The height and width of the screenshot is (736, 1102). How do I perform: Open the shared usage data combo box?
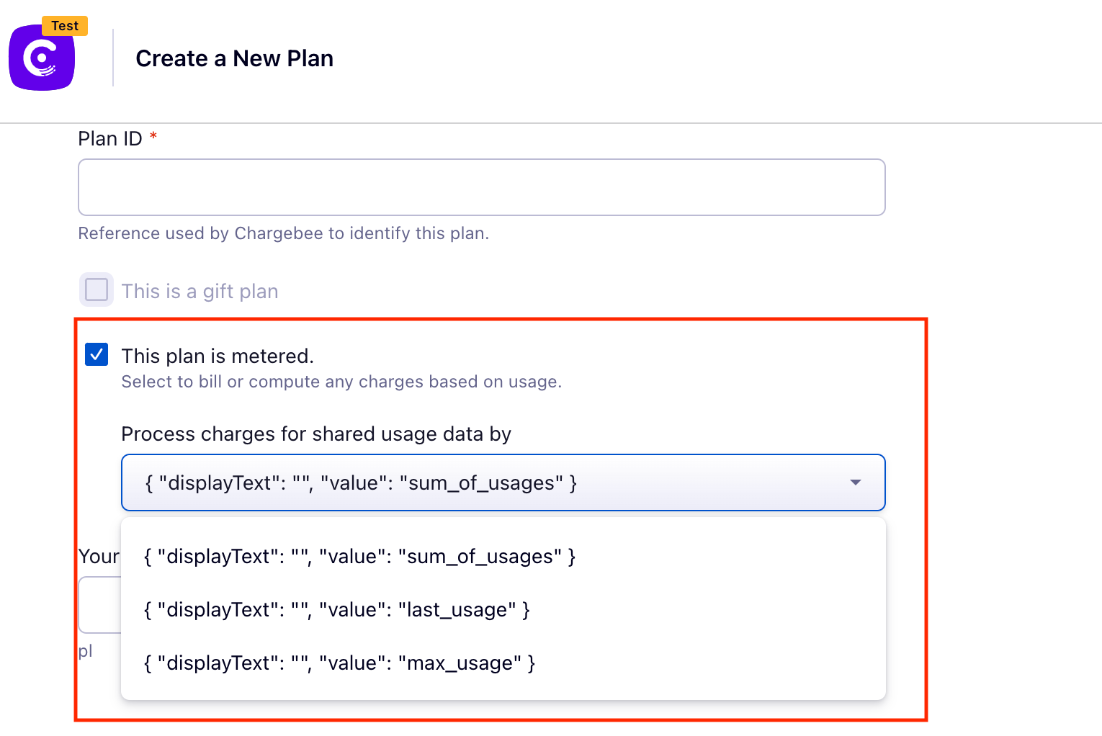point(503,483)
